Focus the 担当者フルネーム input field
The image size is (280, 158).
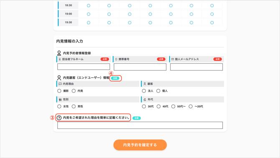click(84, 67)
